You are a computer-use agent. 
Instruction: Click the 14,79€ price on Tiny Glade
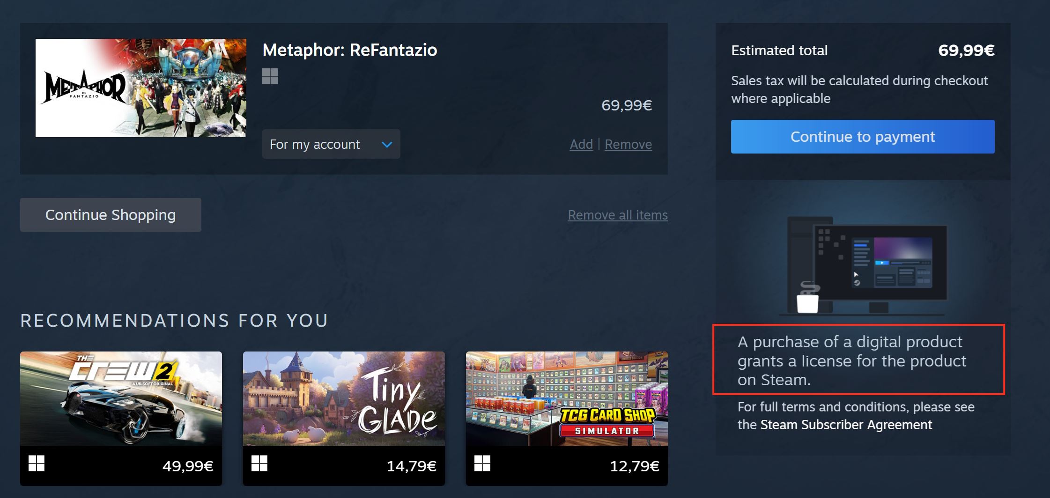pyautogui.click(x=411, y=466)
